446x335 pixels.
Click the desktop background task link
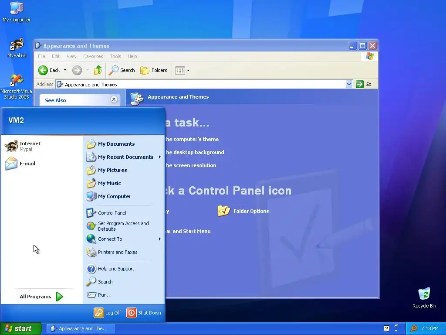[x=195, y=152]
